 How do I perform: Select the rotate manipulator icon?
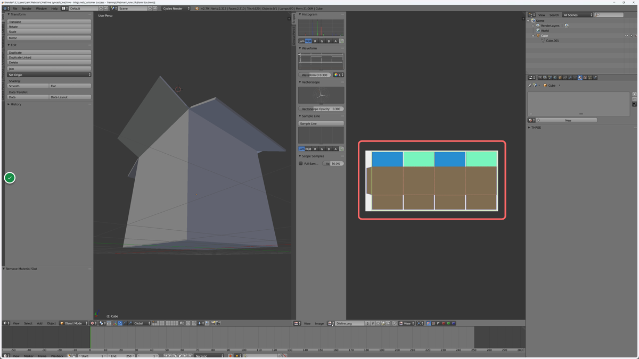coord(125,323)
